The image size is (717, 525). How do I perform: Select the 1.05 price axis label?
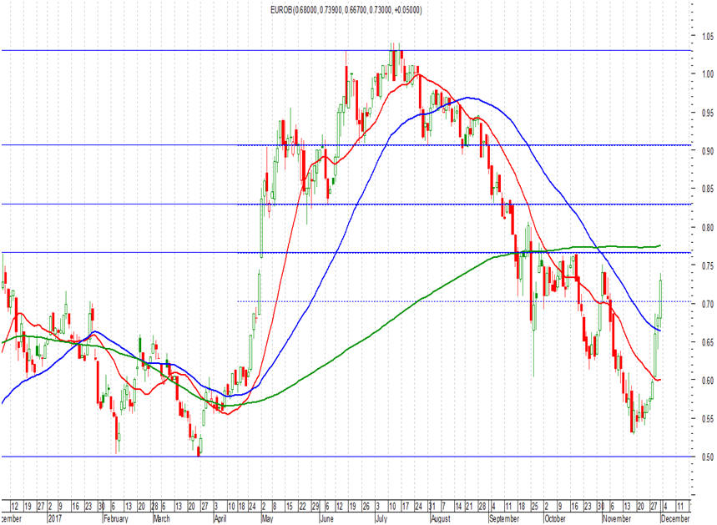click(x=707, y=36)
